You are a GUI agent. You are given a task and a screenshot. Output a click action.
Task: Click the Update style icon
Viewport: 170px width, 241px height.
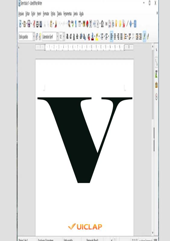click(x=37, y=37)
